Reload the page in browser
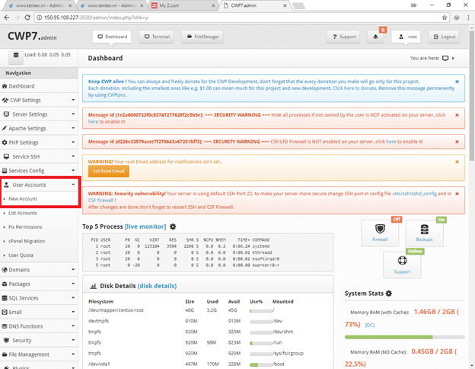This screenshot has width=475, height=369. coord(27,18)
